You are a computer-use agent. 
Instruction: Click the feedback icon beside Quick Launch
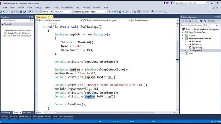pyautogui.click(x=172, y=3)
